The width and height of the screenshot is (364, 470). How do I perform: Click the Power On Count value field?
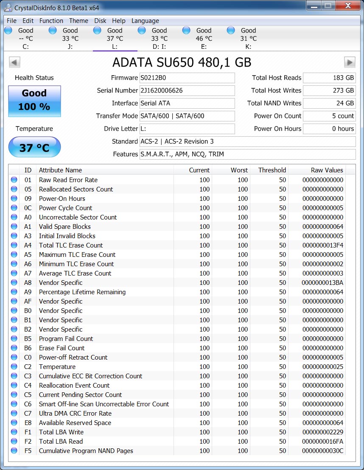tap(329, 116)
